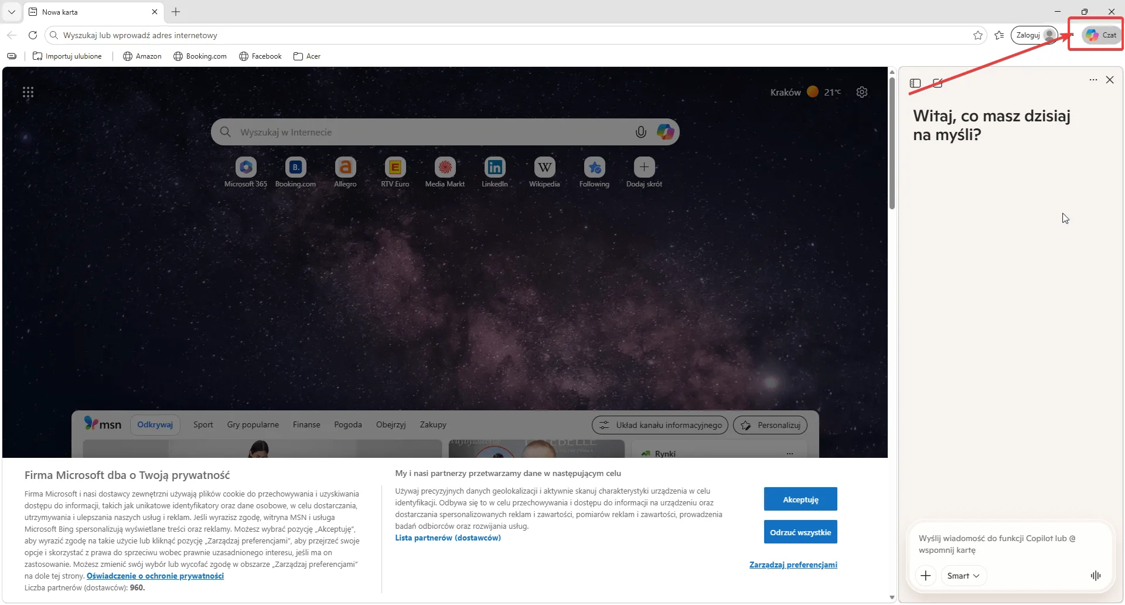Screen dimensions: 1125x605
Task: Open Copilot pane more options menu
Action: [1093, 80]
